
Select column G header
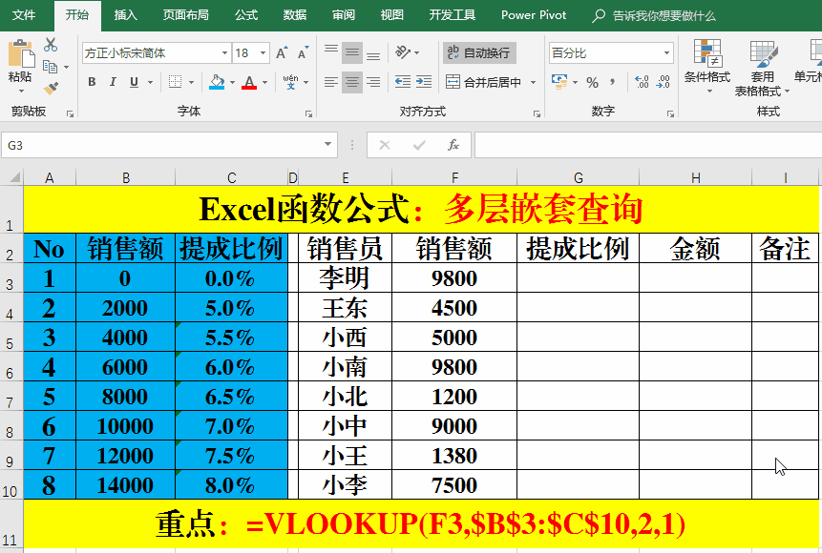(x=579, y=177)
